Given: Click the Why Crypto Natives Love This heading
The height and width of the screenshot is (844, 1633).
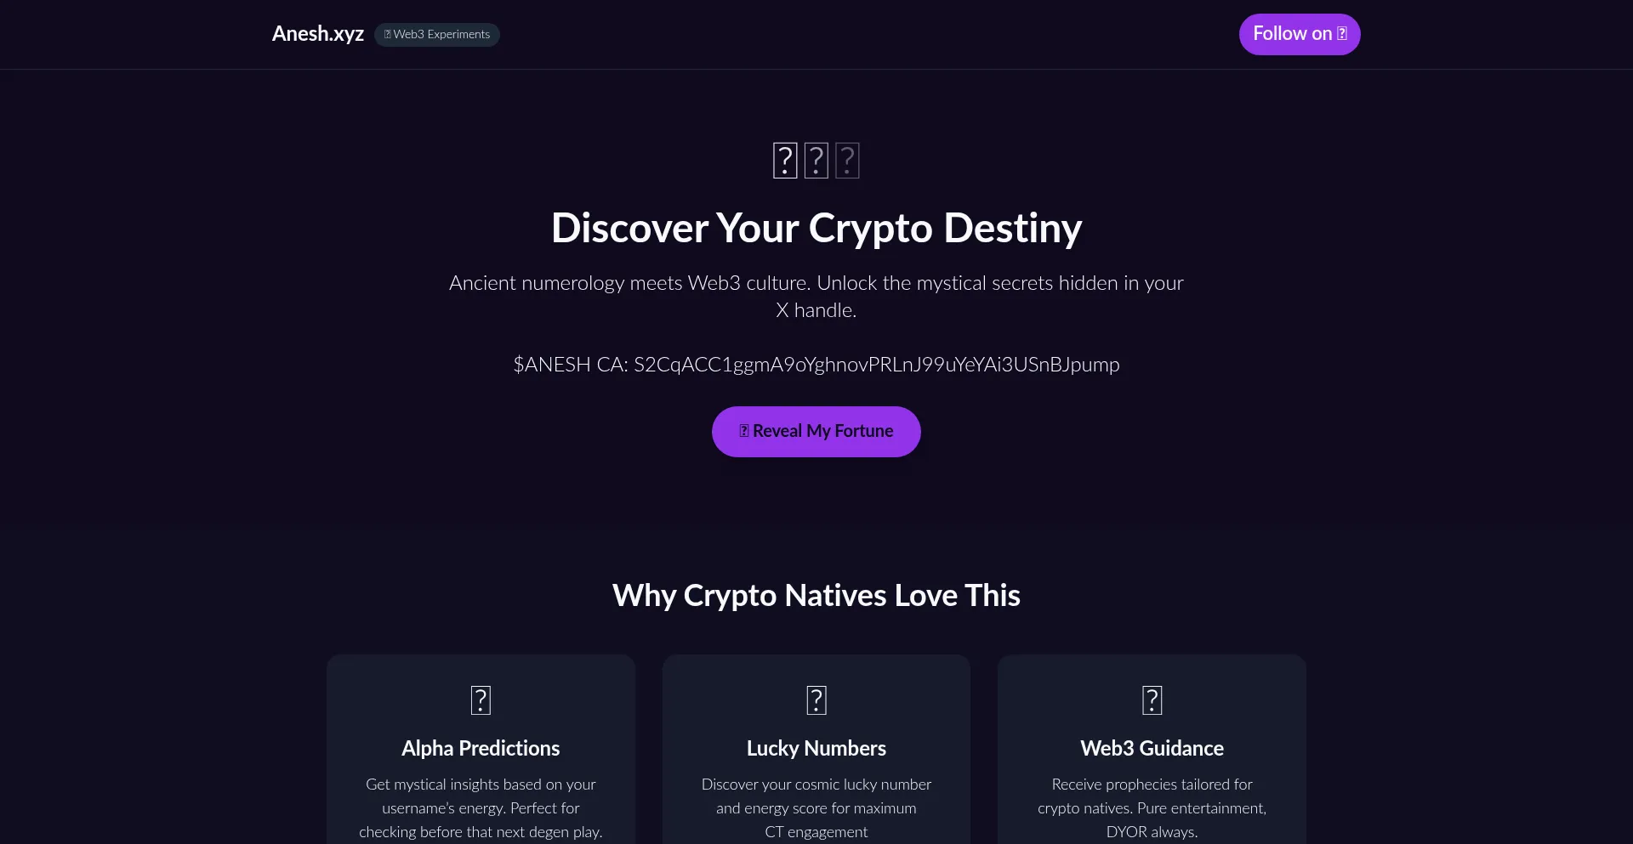Looking at the screenshot, I should pyautogui.click(x=816, y=596).
